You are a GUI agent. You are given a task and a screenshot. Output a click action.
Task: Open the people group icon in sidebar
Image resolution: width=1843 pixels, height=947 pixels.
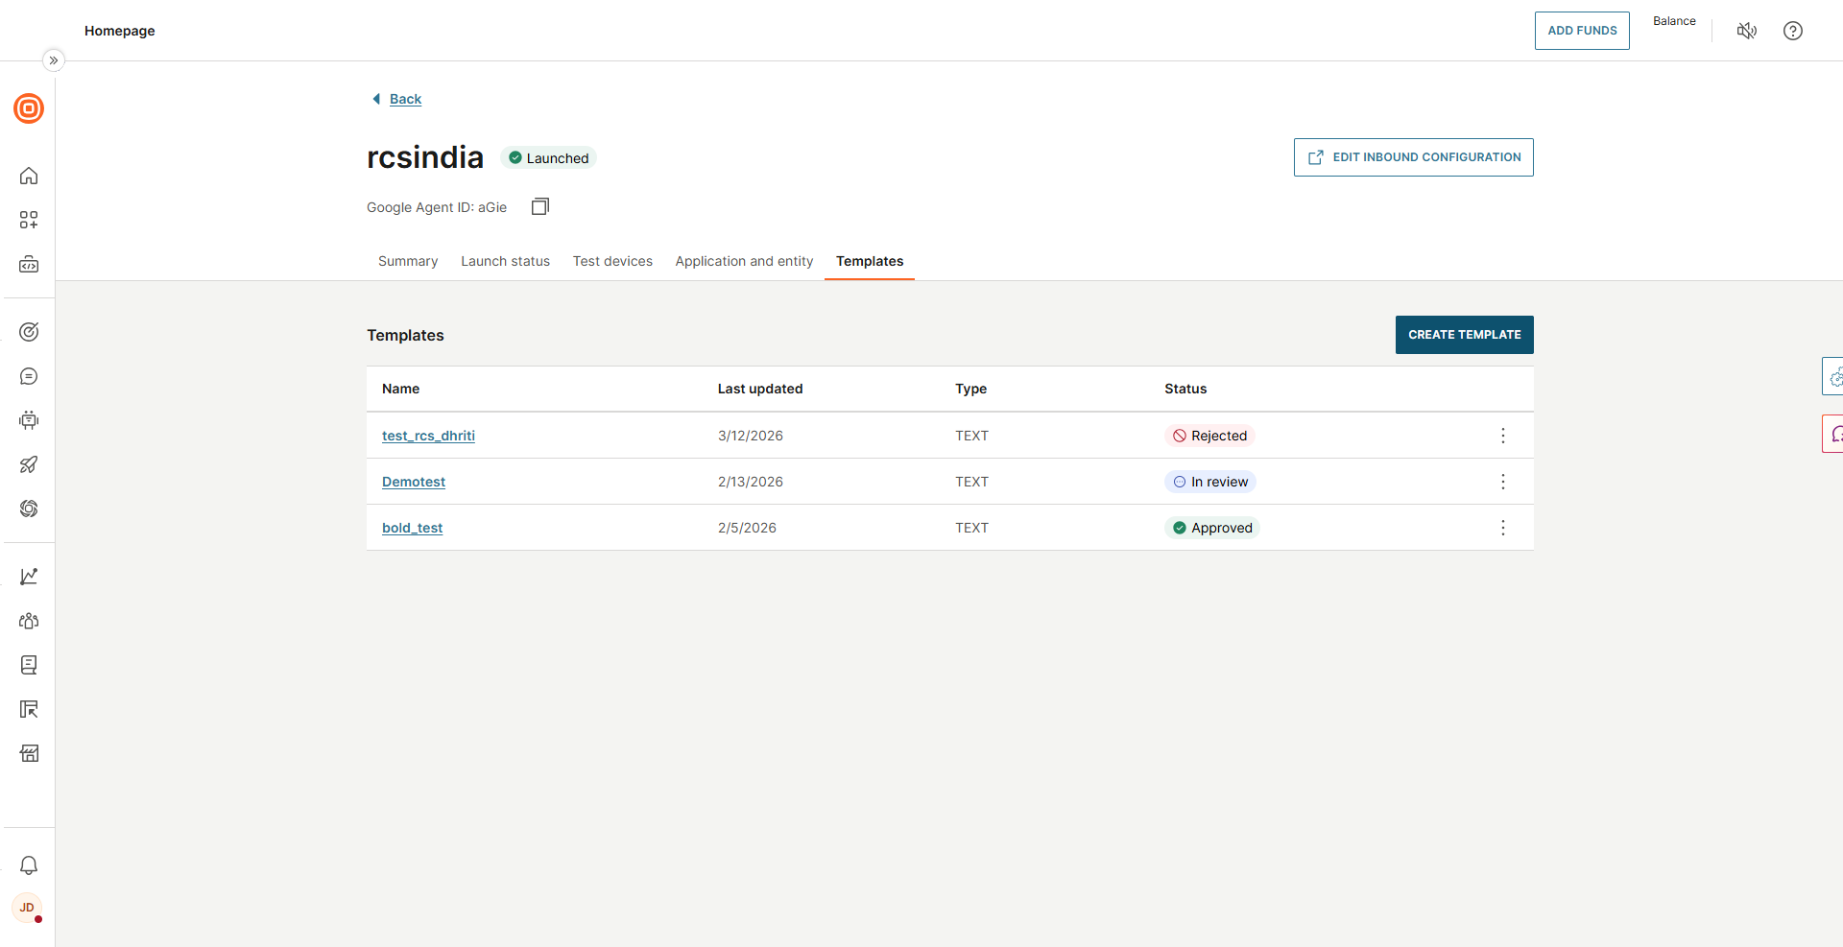coord(29,621)
